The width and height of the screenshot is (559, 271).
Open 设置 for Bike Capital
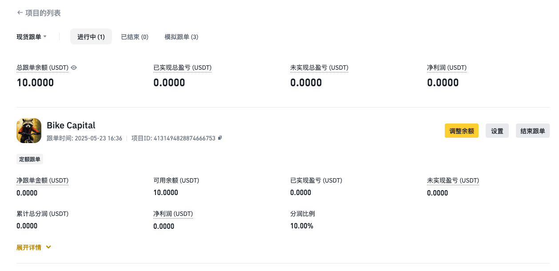(497, 131)
